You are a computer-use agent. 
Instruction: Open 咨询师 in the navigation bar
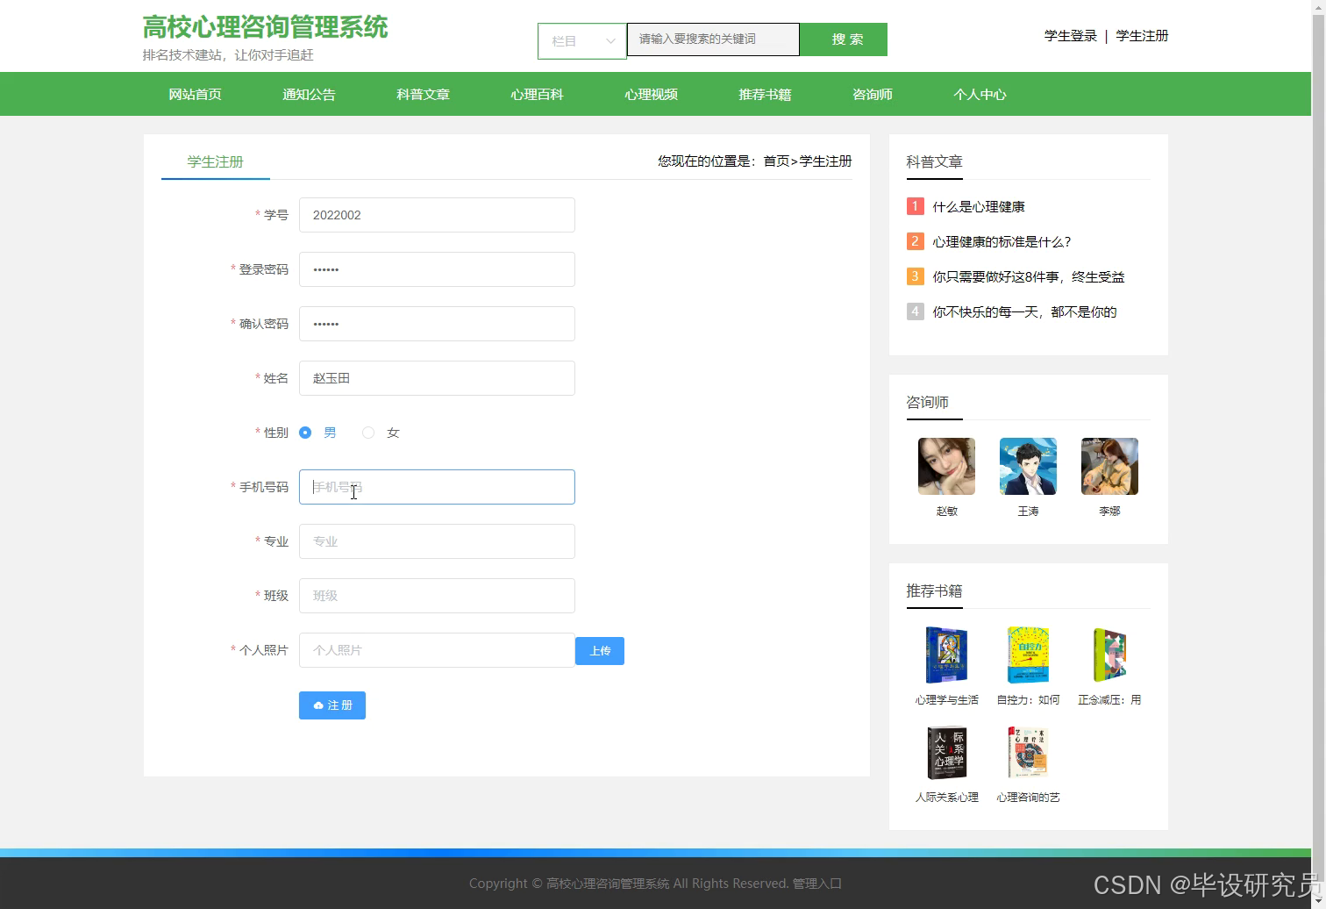coord(873,95)
